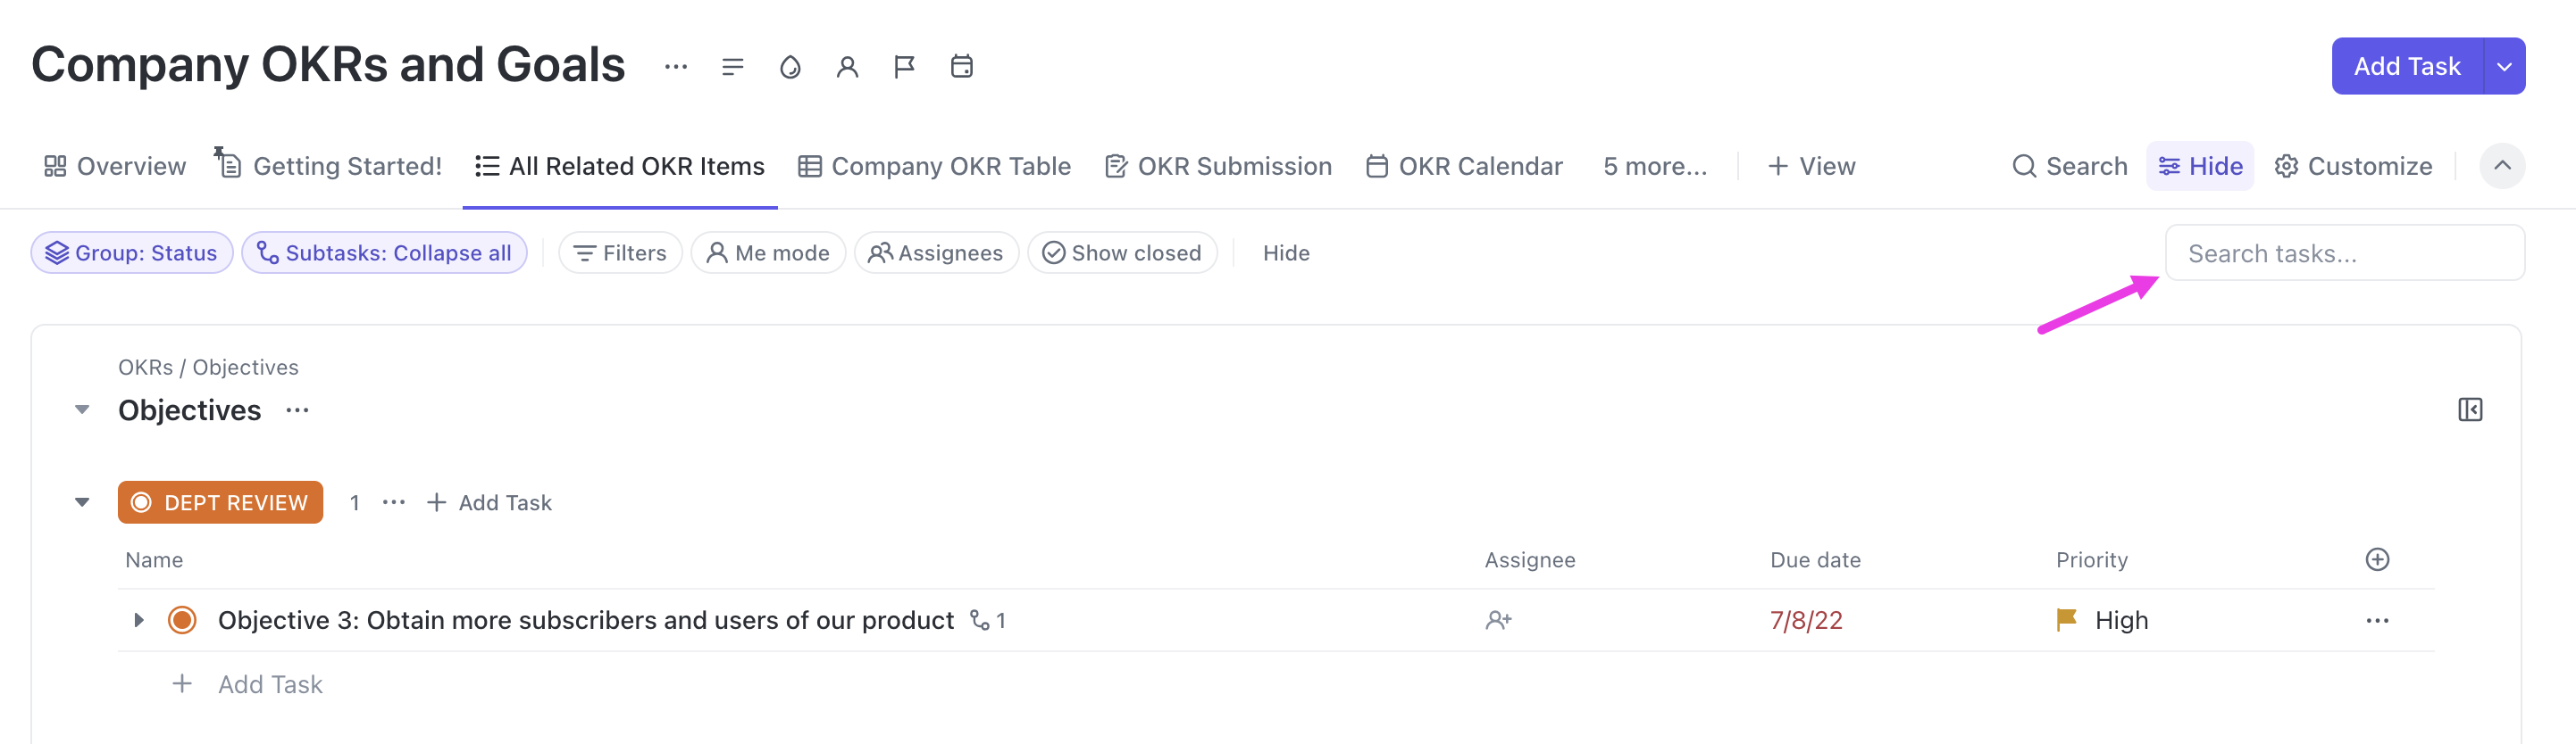Expand Objective 3 subtasks

point(138,619)
